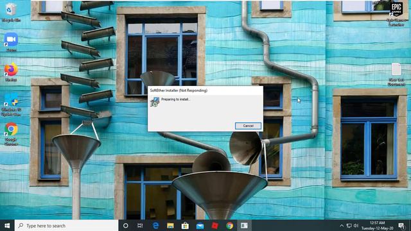This screenshot has height=231, width=411.
Task: Click the SoftEther Installer title bar
Action: click(205, 90)
